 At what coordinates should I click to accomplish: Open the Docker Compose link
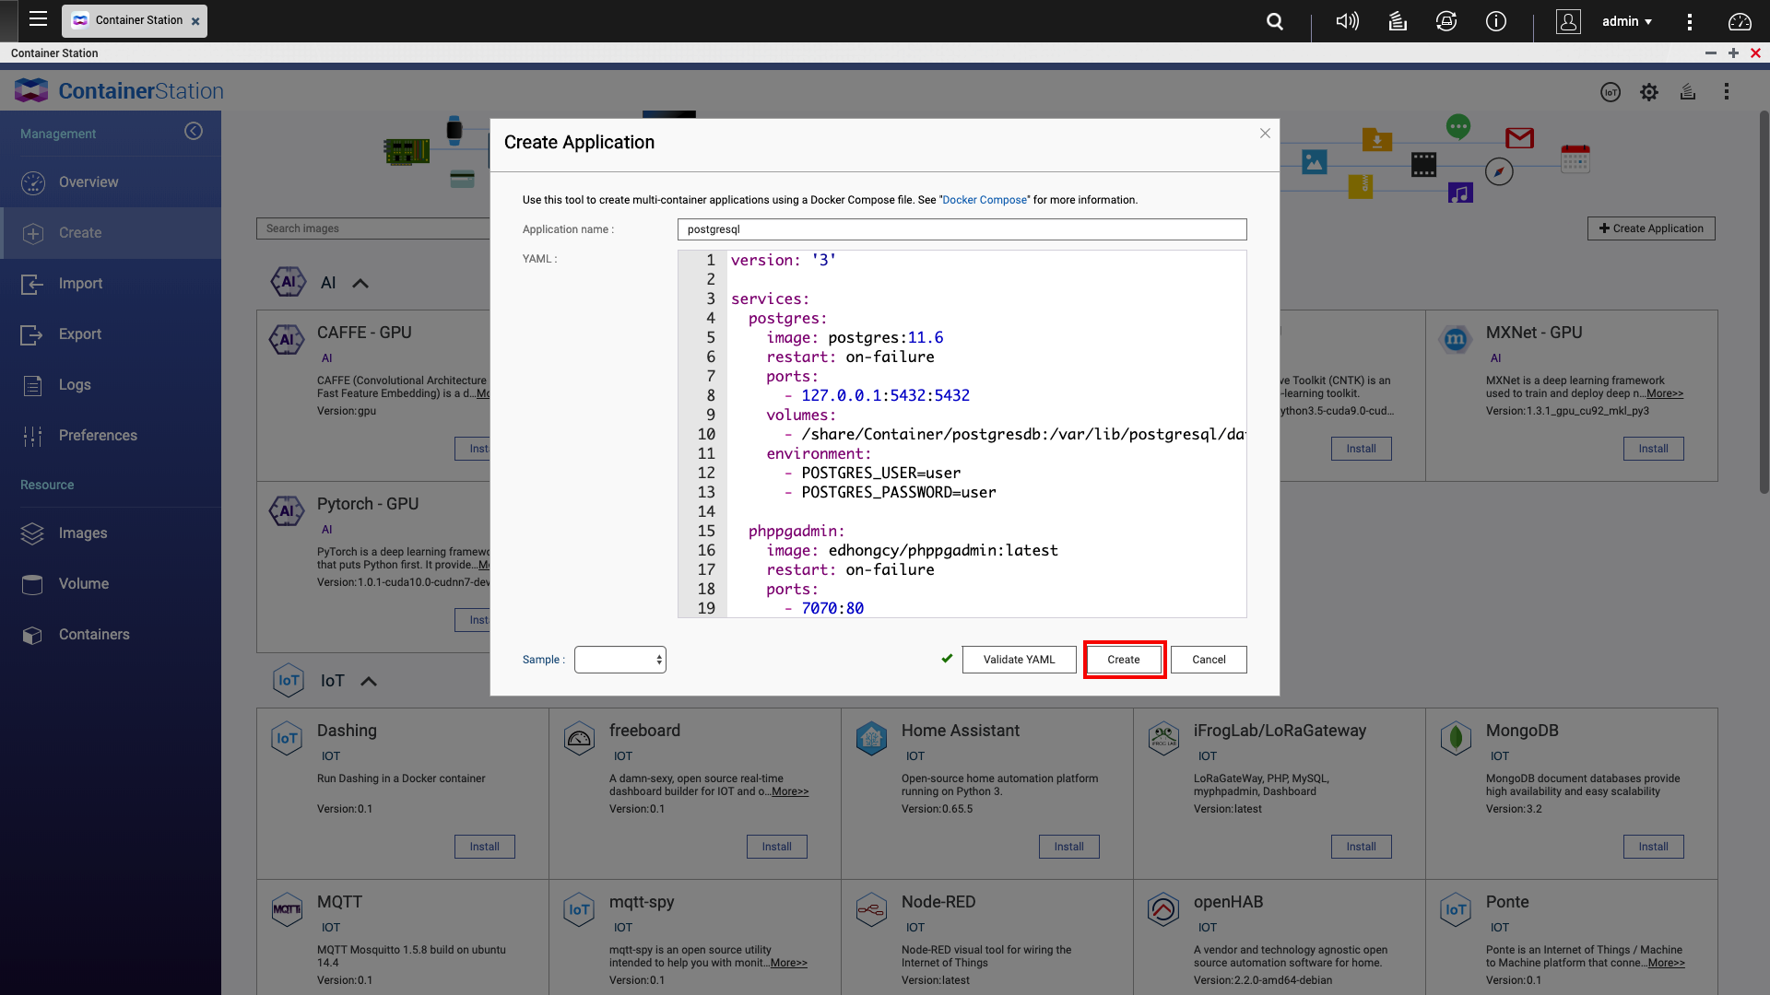(x=984, y=200)
